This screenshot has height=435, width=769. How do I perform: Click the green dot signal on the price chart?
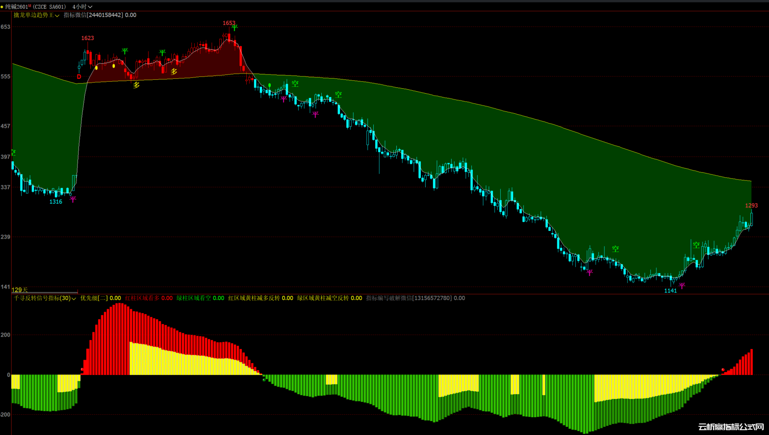[x=270, y=85]
